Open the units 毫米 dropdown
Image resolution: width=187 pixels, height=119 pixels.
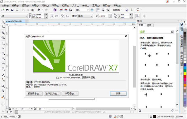tap(91, 16)
